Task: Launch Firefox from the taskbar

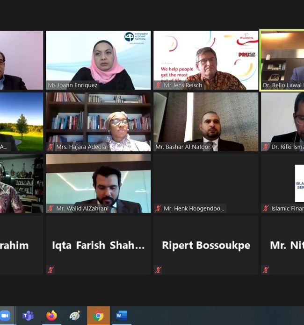Action: 51,316
